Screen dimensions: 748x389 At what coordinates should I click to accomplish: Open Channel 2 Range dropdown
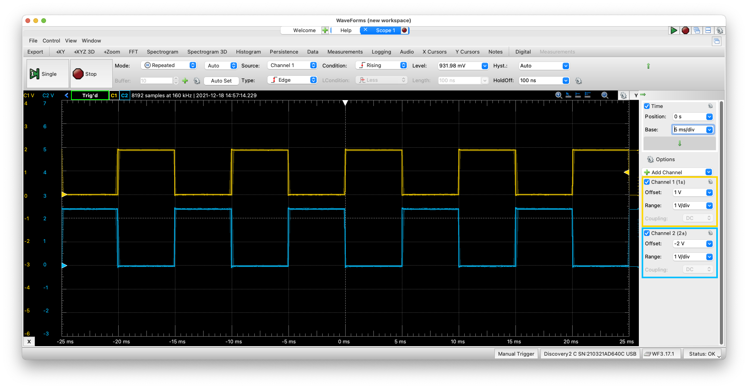click(693, 257)
